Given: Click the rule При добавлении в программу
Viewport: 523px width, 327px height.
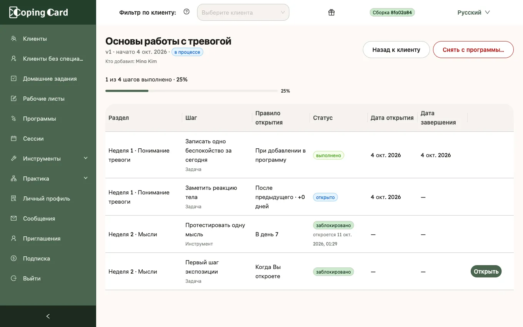Looking at the screenshot, I should pos(281,155).
